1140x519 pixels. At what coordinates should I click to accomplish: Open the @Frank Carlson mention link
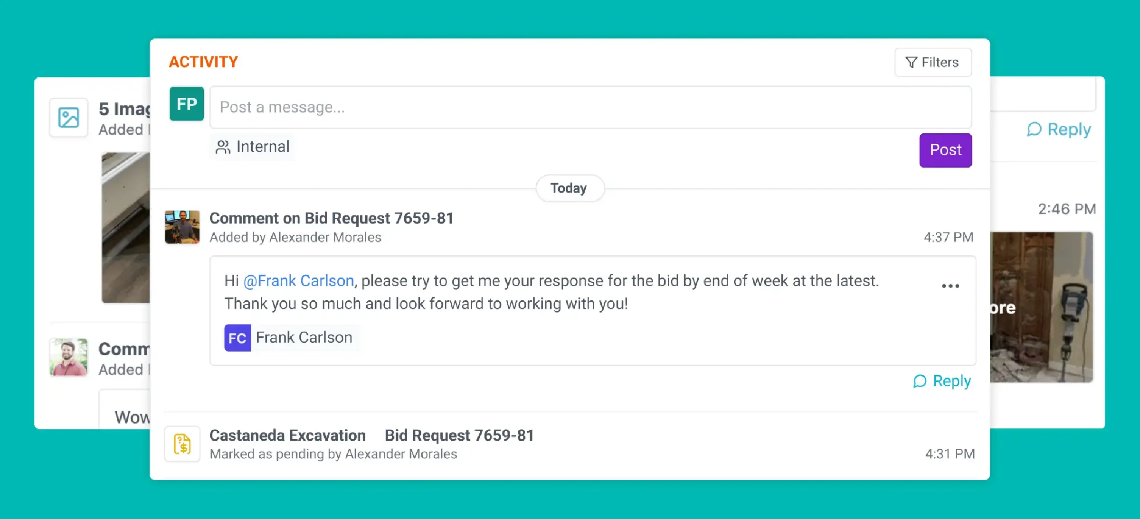point(298,280)
